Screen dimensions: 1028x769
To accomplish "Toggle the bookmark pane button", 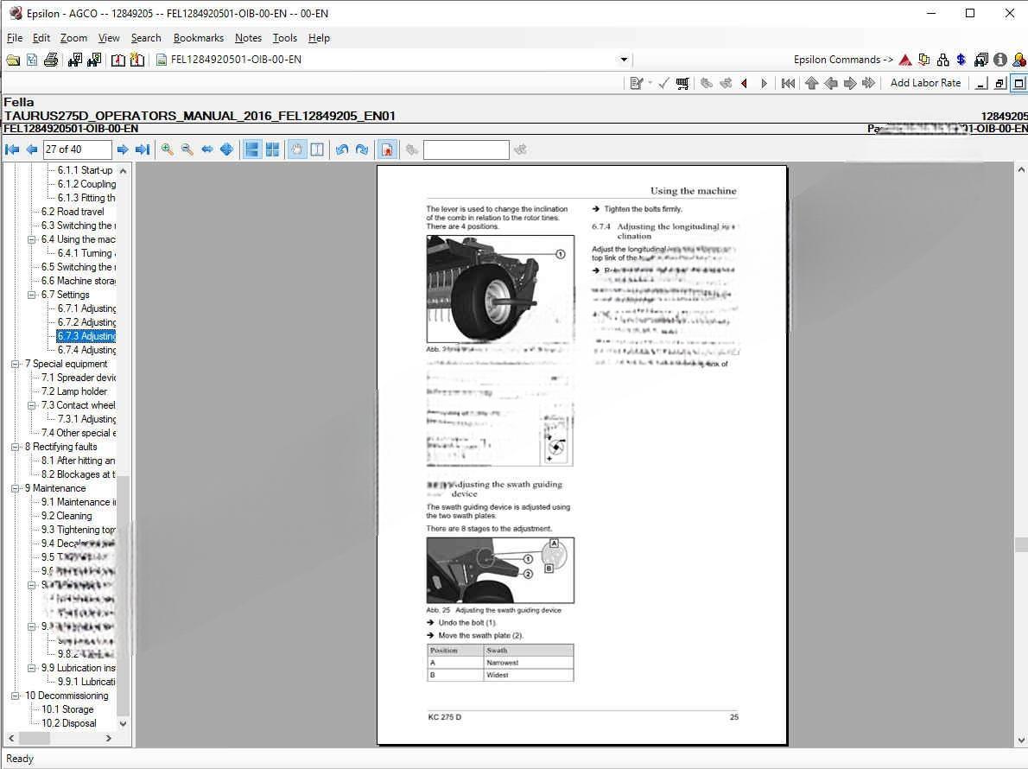I will [x=388, y=149].
